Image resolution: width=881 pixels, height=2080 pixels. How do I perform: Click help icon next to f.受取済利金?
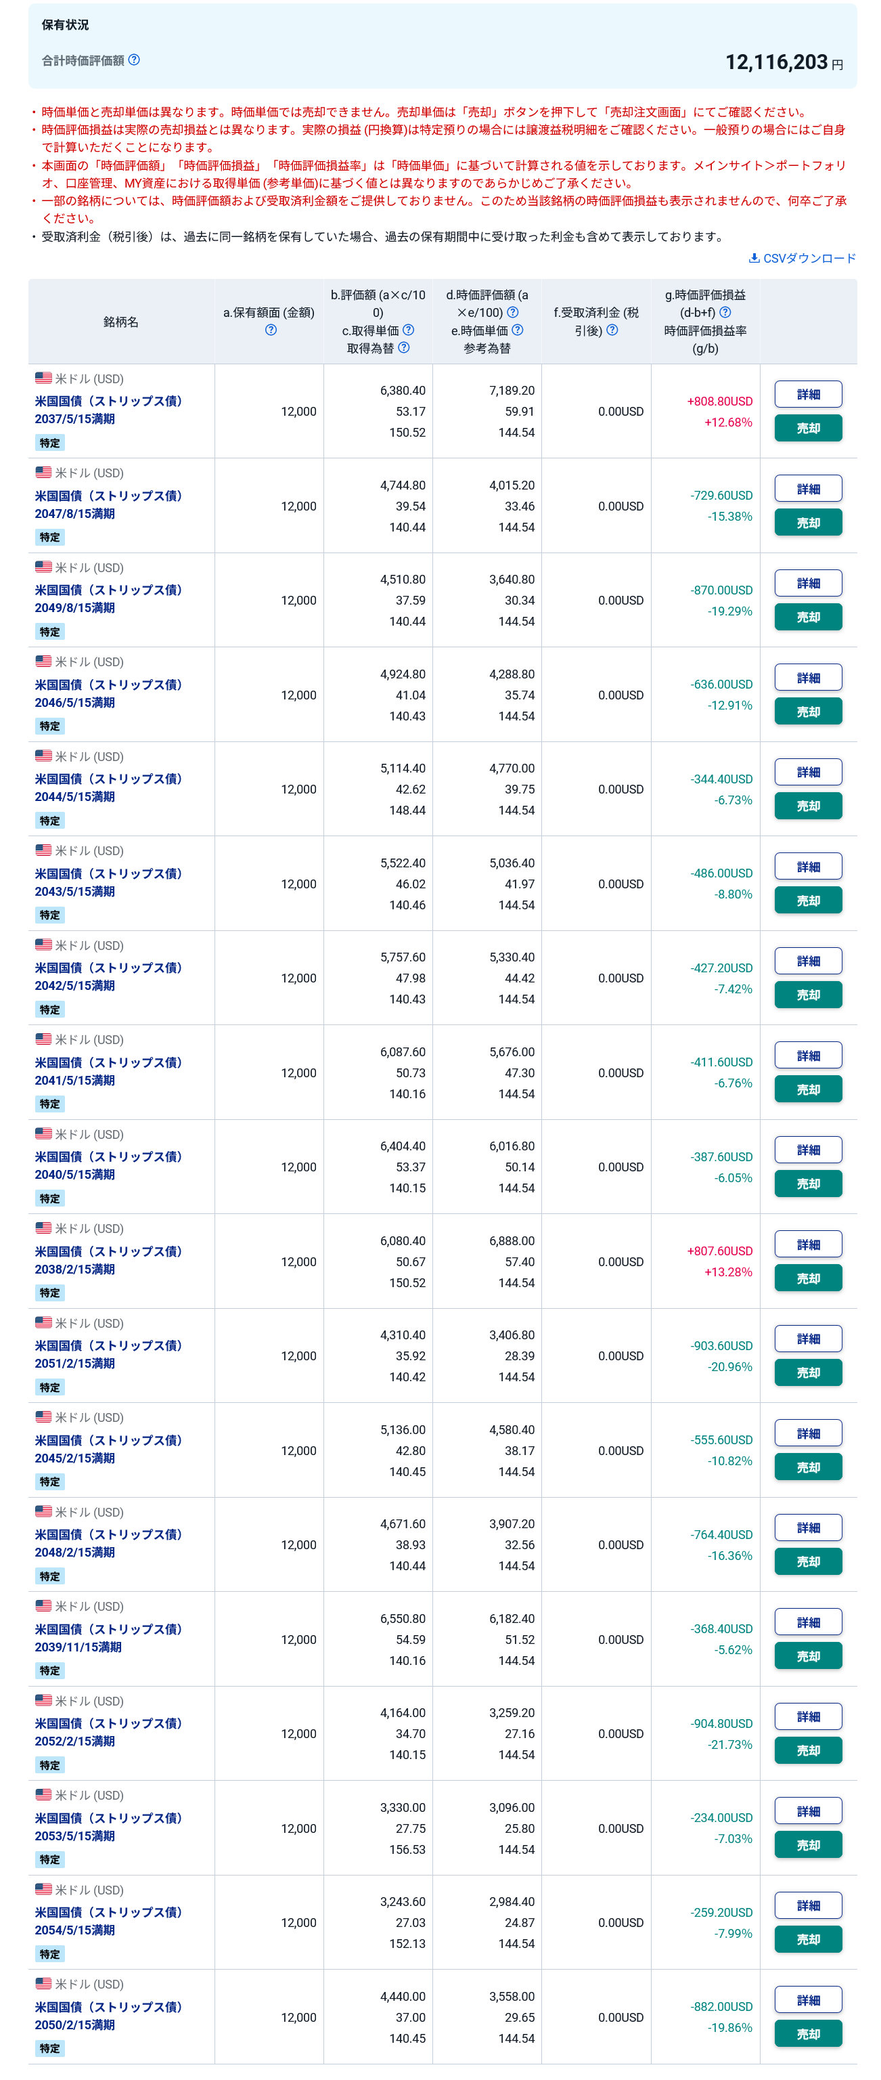point(612,330)
